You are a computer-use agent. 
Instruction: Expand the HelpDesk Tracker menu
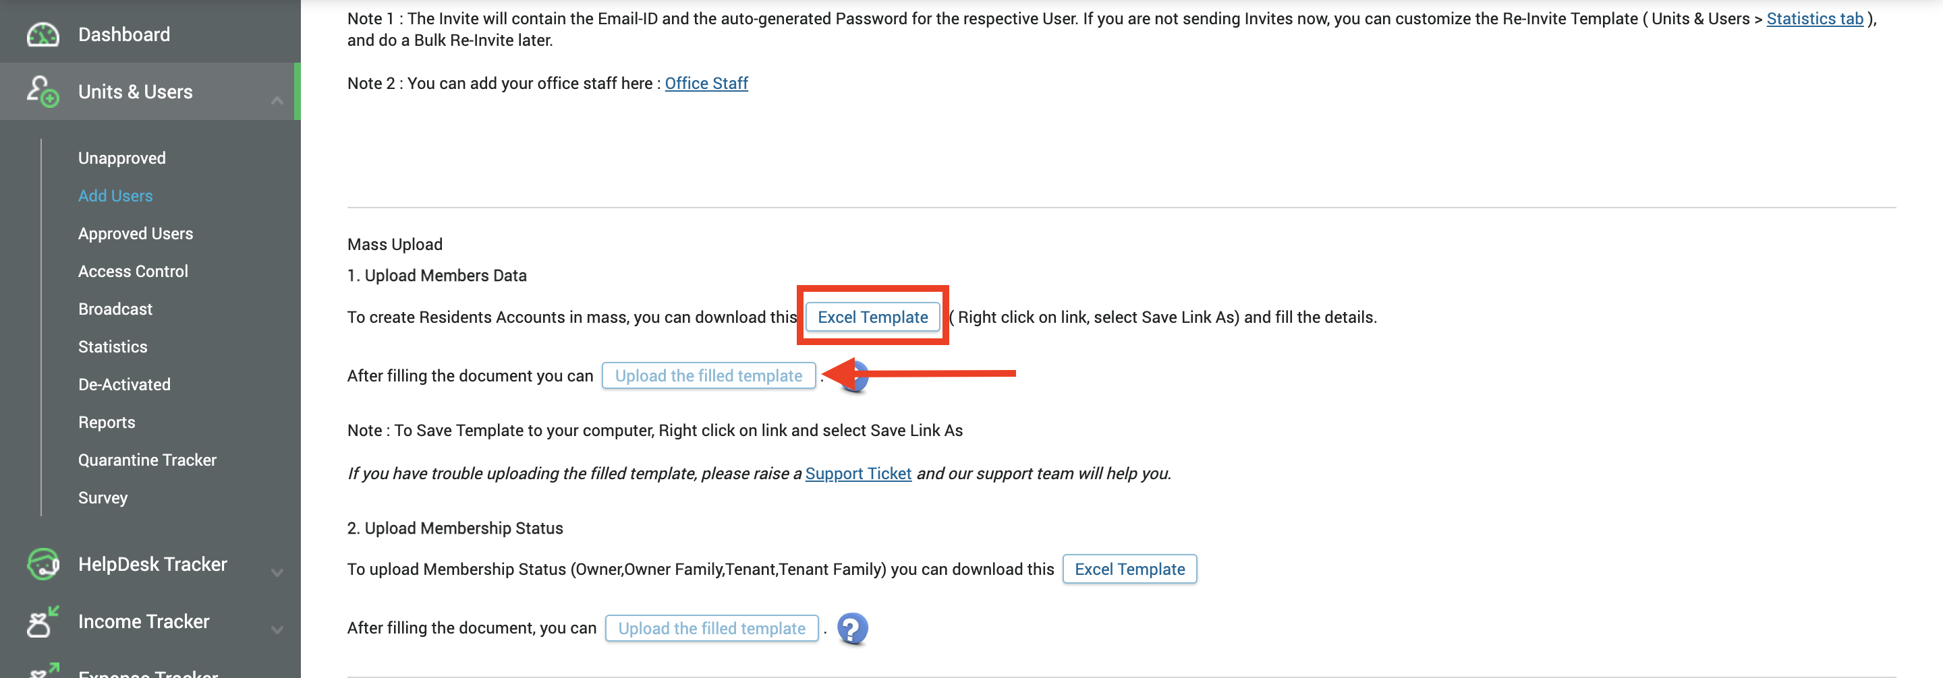click(x=277, y=573)
